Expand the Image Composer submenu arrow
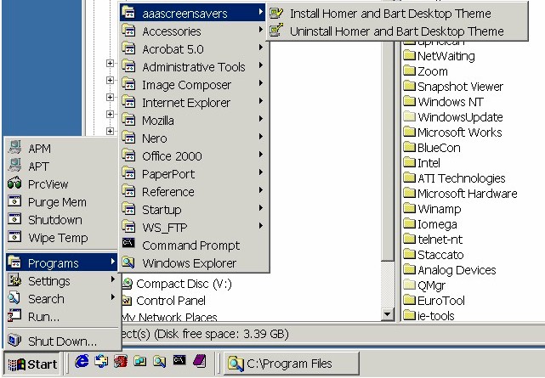Image resolution: width=545 pixels, height=378 pixels. click(x=261, y=83)
